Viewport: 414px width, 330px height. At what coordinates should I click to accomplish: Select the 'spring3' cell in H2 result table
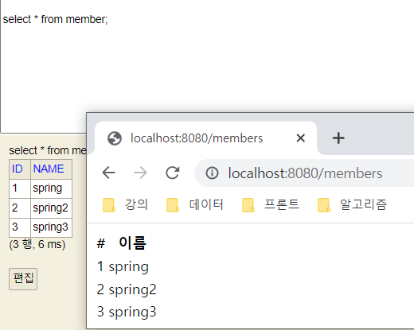[x=51, y=227]
